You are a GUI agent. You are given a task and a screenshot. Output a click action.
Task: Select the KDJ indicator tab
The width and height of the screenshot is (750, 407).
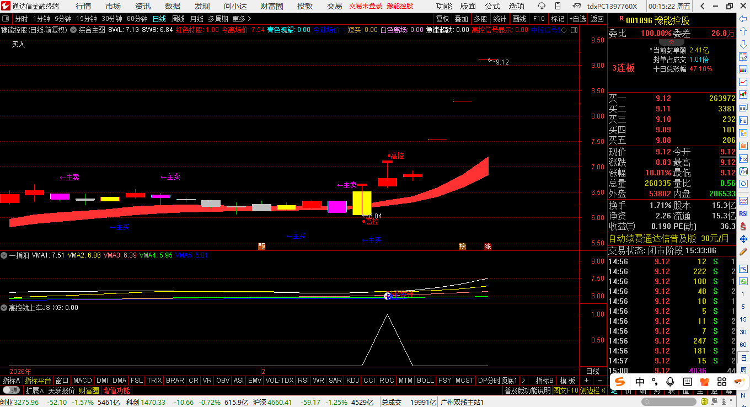pos(352,381)
